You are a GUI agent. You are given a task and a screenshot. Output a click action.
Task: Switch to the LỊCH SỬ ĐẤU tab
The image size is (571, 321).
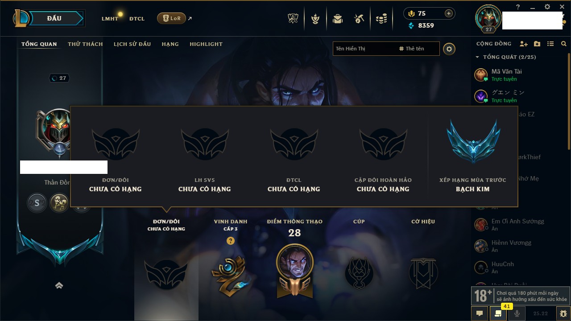(x=132, y=44)
